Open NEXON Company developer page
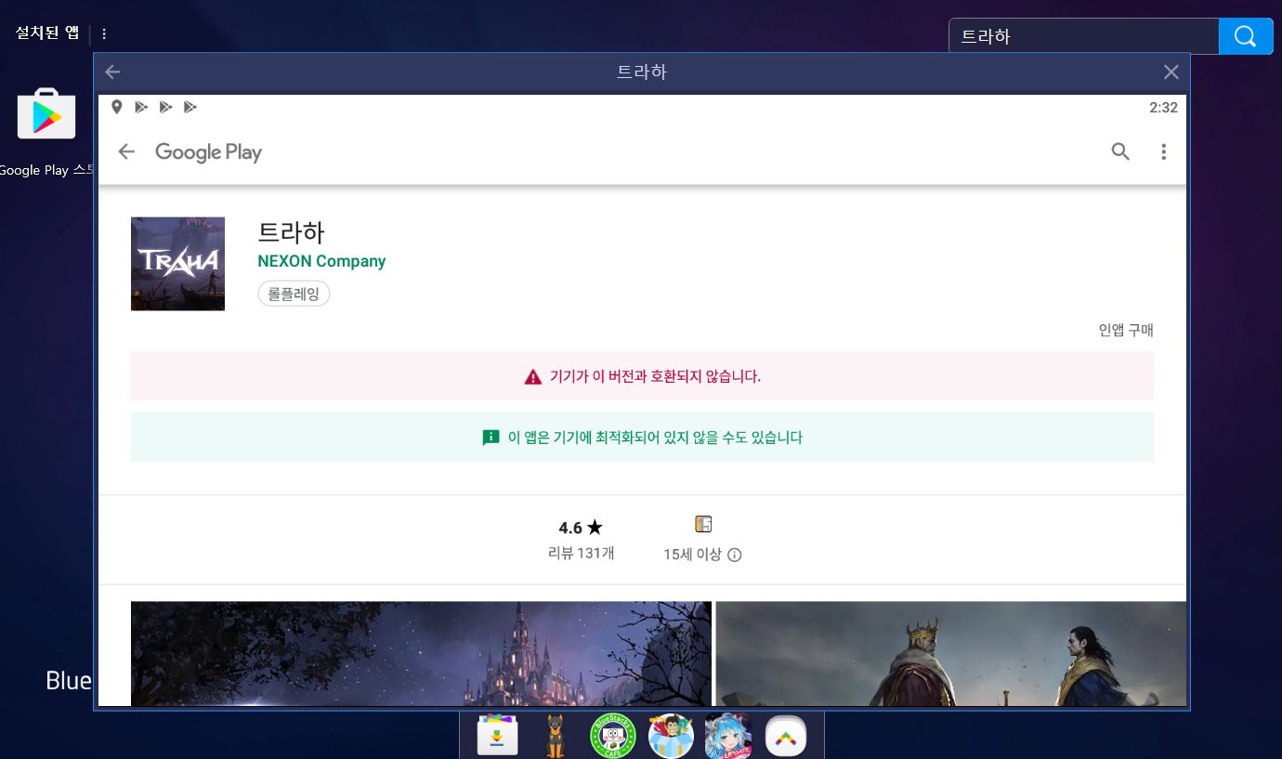 click(x=321, y=261)
